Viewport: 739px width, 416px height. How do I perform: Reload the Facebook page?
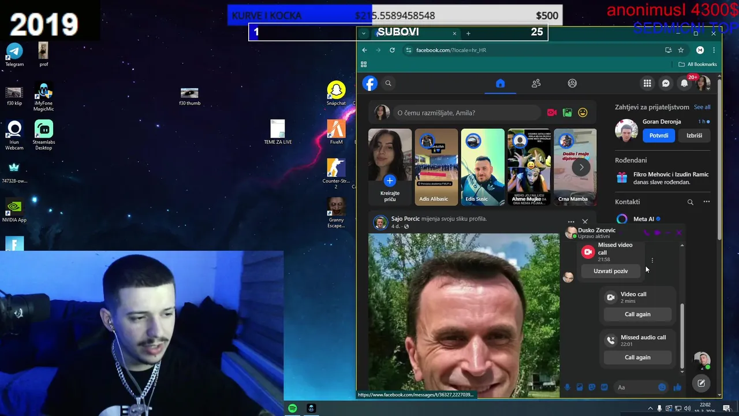pos(392,50)
